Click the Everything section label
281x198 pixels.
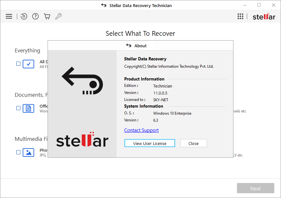[27, 51]
